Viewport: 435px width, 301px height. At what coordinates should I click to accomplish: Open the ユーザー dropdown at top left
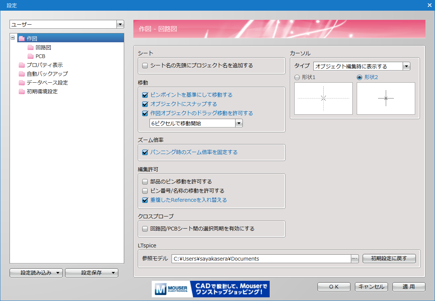[x=120, y=25]
